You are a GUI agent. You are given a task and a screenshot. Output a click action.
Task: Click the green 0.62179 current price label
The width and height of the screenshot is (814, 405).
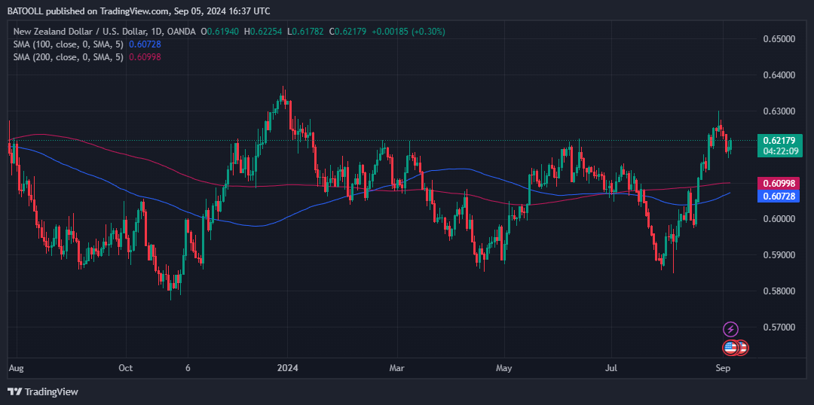(x=780, y=140)
